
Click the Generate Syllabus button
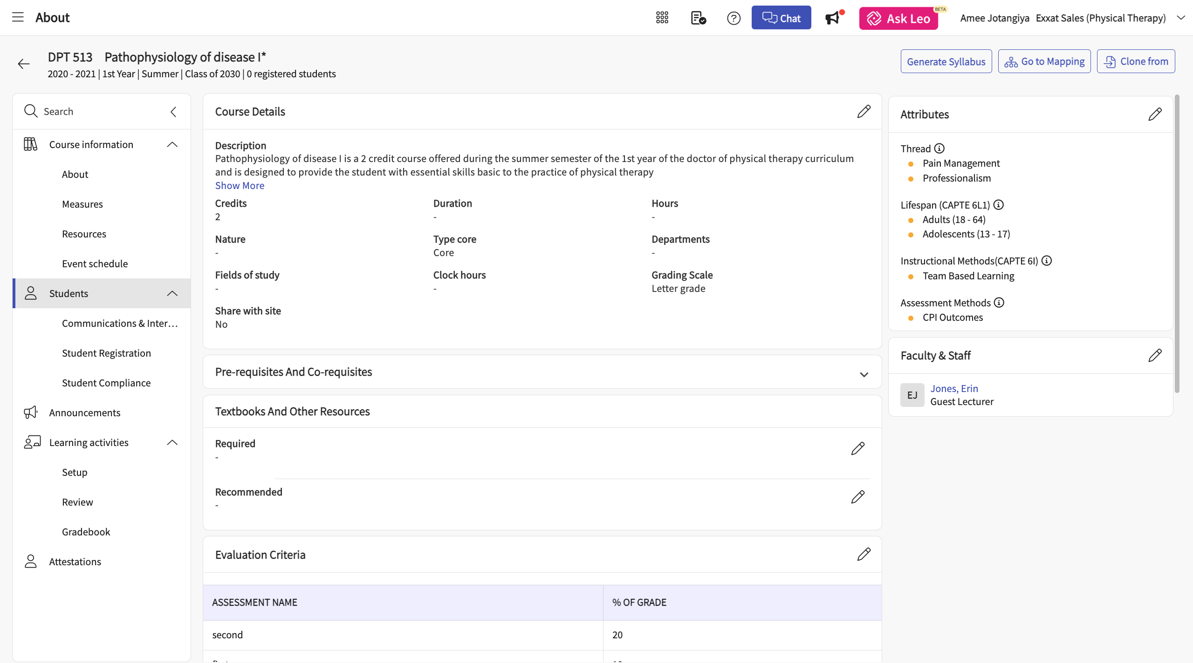(x=946, y=61)
